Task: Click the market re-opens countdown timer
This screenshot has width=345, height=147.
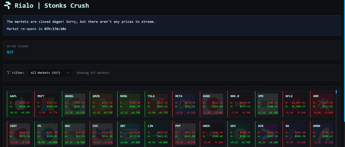Action: [x=55, y=29]
